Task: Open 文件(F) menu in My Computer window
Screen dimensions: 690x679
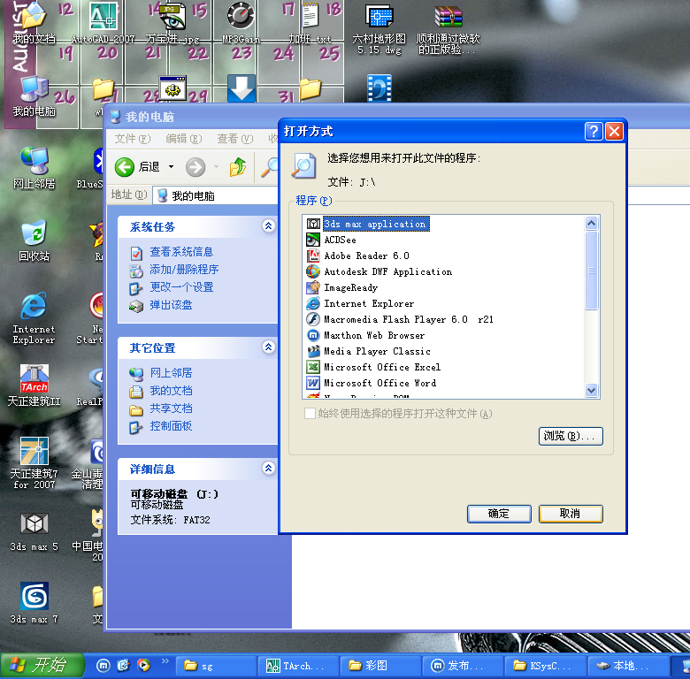Action: click(132, 139)
